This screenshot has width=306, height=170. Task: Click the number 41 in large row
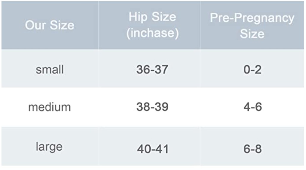coord(163,149)
